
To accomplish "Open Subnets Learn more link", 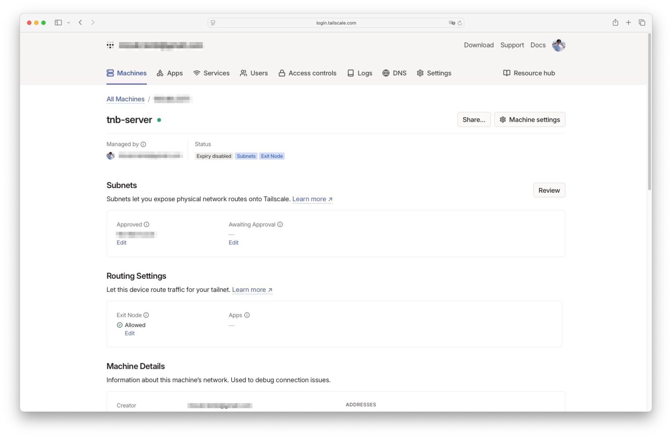I will tap(312, 199).
